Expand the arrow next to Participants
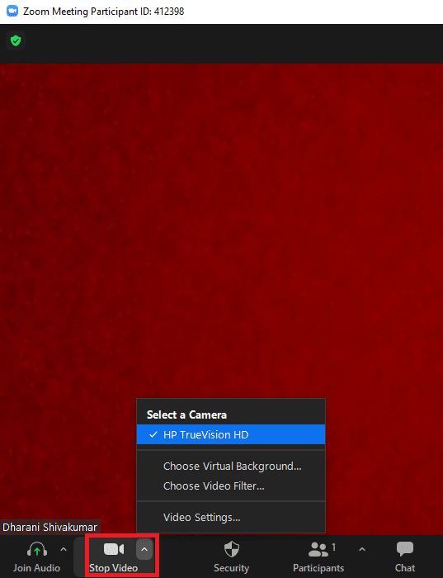The height and width of the screenshot is (578, 443). tap(362, 550)
